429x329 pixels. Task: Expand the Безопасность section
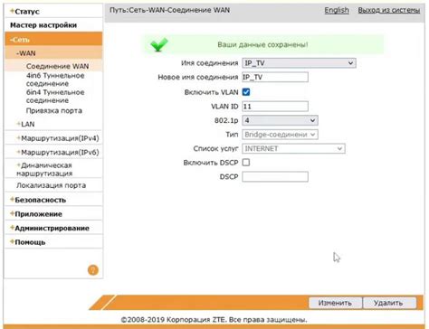(38, 200)
